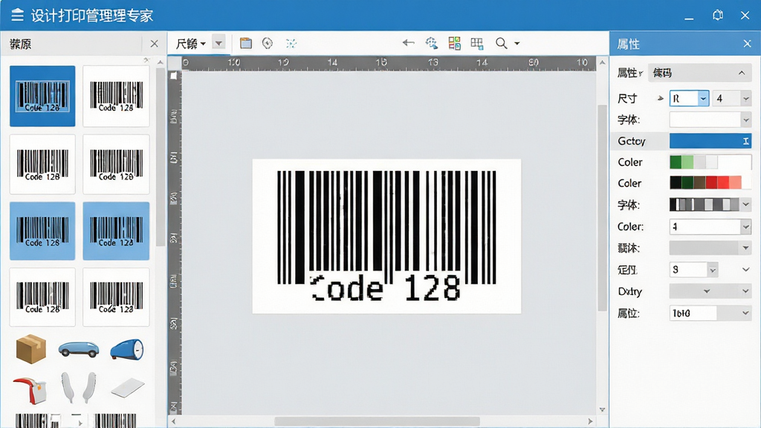Click the table grid icon in toolbar
This screenshot has height=428, width=761.
[x=477, y=44]
